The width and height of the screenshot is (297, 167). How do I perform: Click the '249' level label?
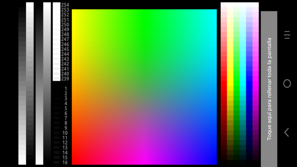pos(65,30)
